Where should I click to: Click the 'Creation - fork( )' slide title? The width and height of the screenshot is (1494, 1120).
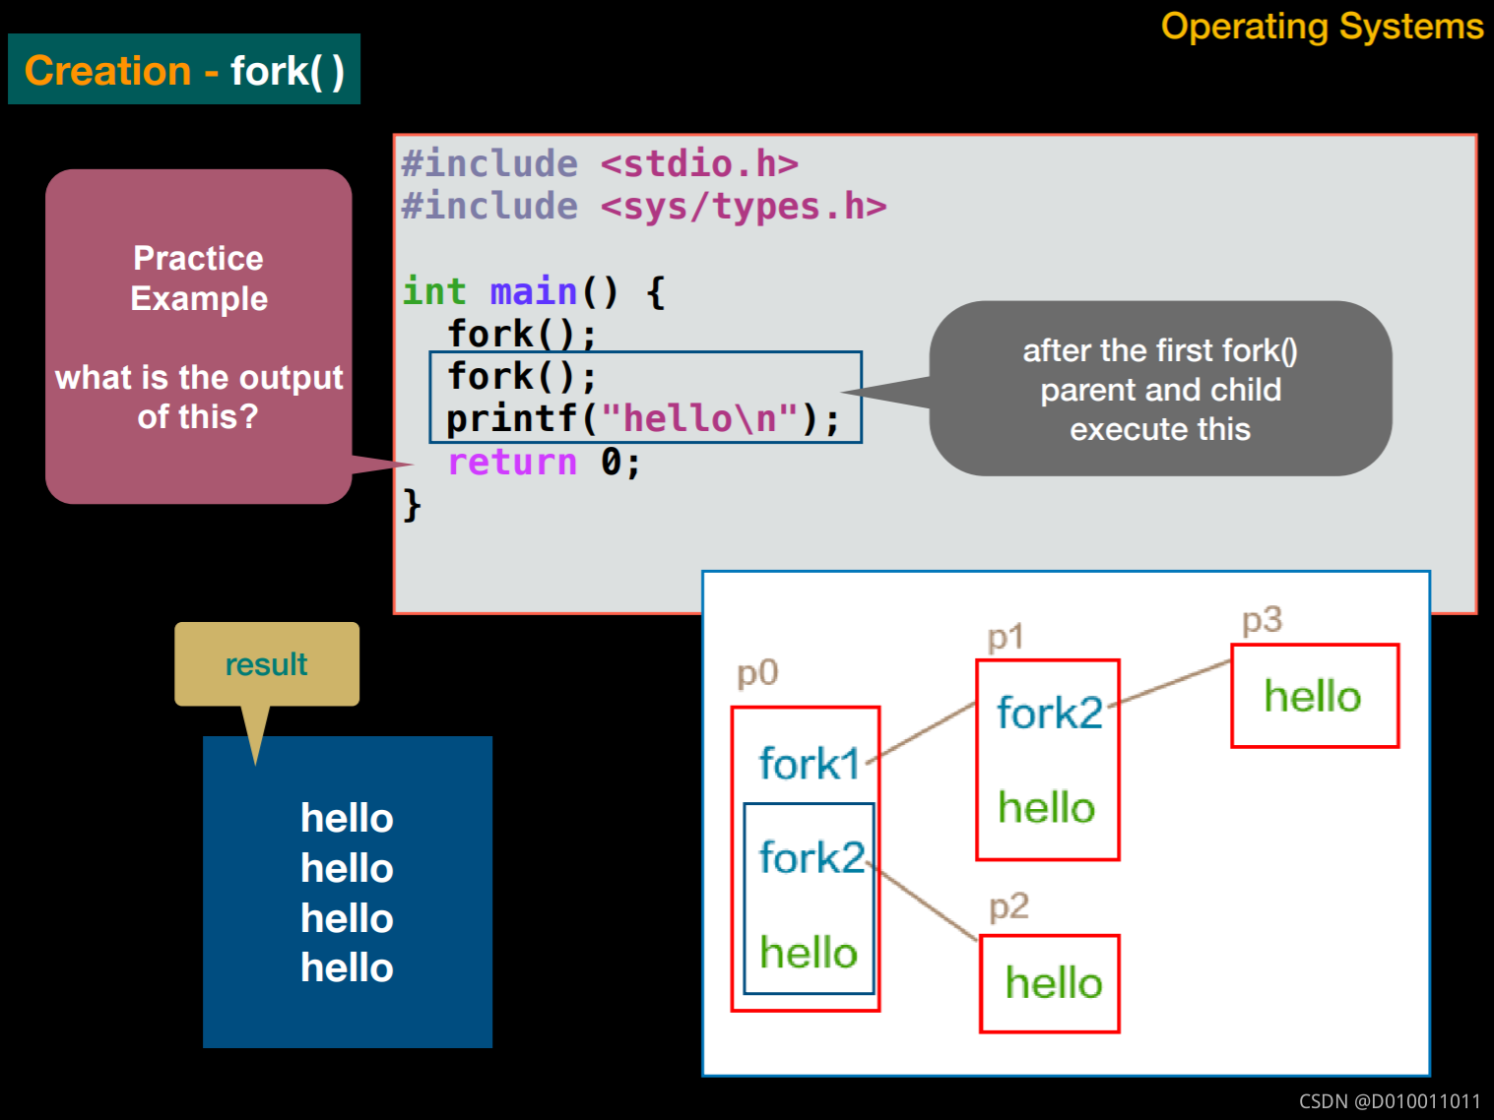coord(184,70)
